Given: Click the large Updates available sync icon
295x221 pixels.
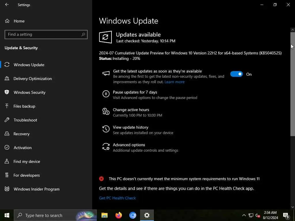Looking at the screenshot, I should tap(105, 37).
